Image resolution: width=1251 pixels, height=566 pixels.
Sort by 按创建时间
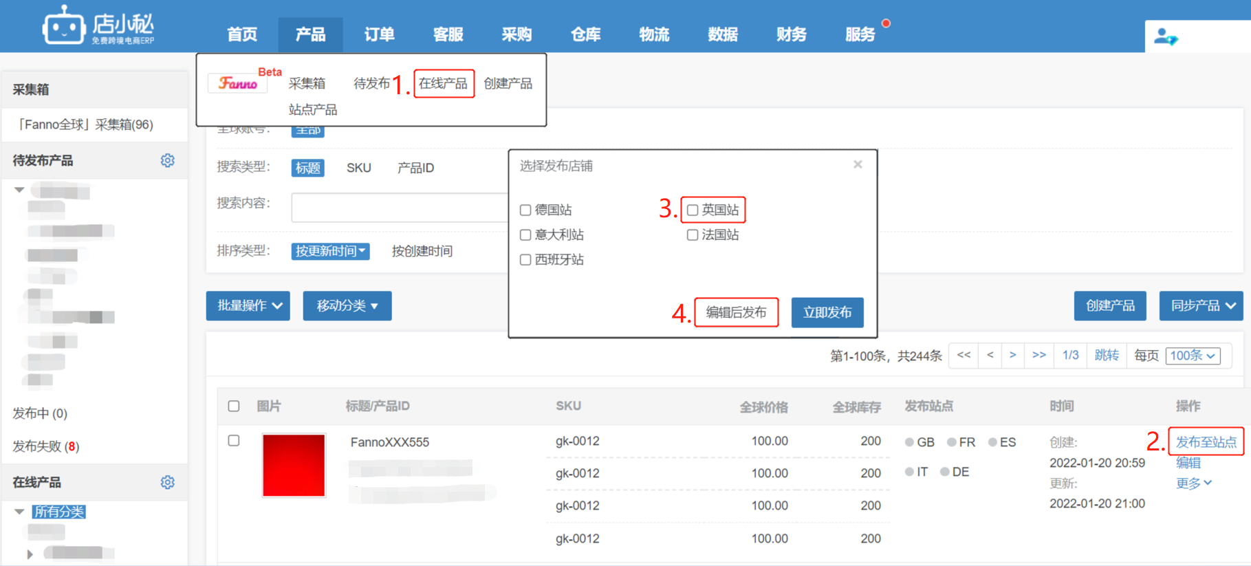pos(422,251)
